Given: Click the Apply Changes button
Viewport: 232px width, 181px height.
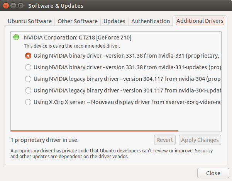Looking at the screenshot, I should point(200,140).
